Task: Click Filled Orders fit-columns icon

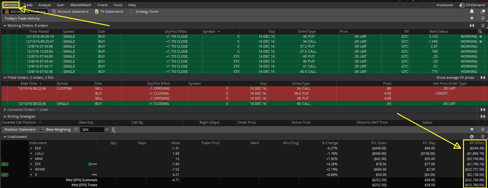Action: 483,78
